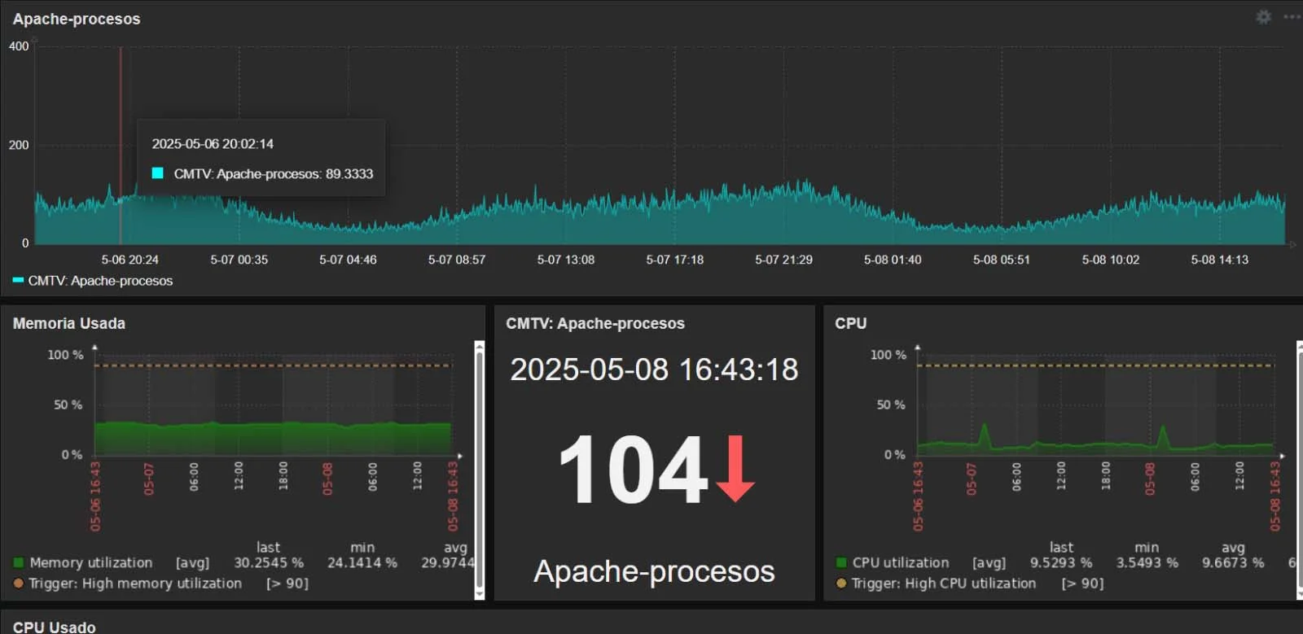This screenshot has height=634, width=1303.
Task: Click the CPU Usado widget title
Action: 54,627
